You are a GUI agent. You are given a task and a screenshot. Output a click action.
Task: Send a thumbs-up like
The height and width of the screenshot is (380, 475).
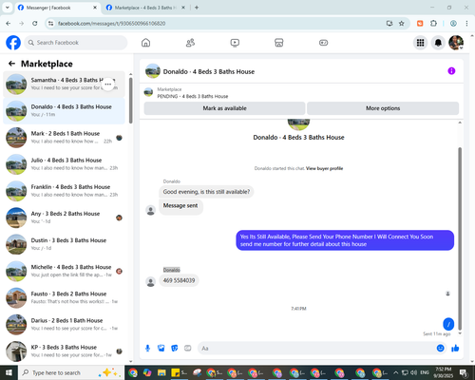click(455, 349)
